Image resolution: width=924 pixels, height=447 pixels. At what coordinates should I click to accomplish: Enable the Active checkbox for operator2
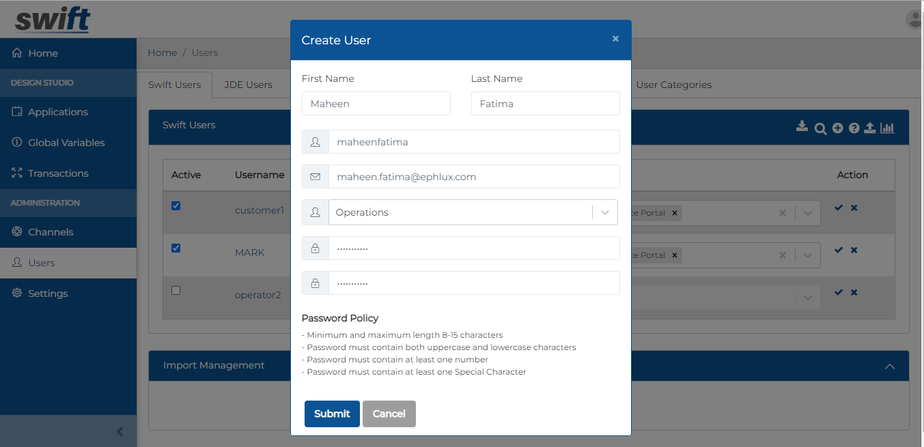(x=176, y=290)
